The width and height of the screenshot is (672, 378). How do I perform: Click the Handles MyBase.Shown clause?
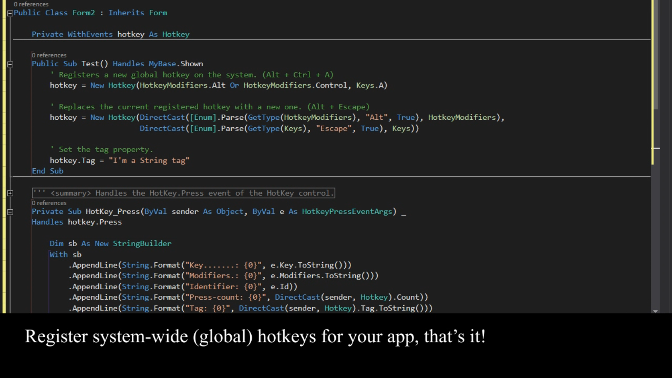[x=158, y=63]
